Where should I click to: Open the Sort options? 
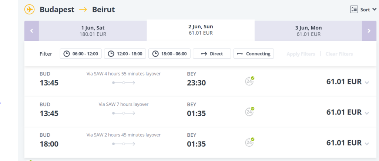click(x=360, y=10)
